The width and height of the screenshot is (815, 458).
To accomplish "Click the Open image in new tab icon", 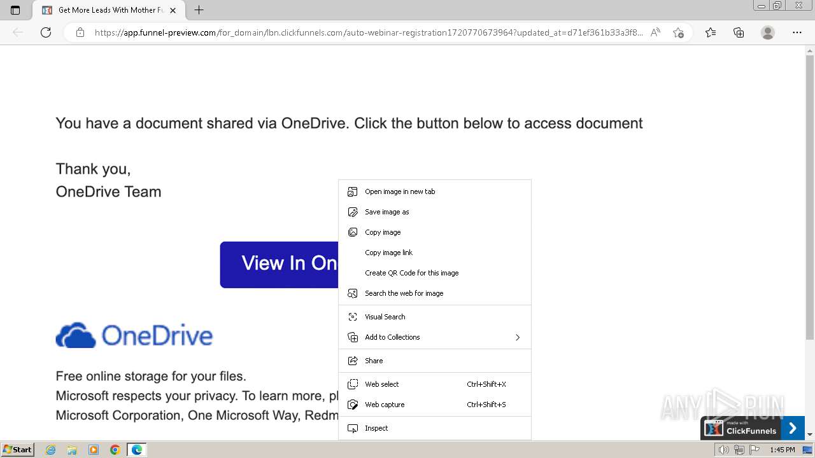I will coord(353,191).
